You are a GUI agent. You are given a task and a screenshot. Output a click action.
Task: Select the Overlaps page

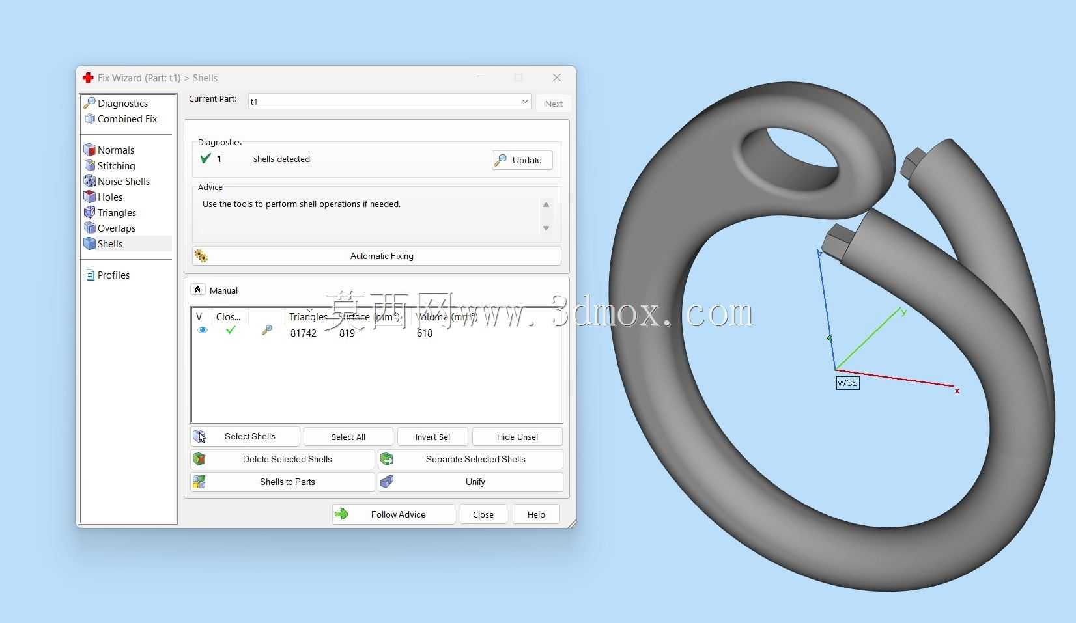pos(116,228)
